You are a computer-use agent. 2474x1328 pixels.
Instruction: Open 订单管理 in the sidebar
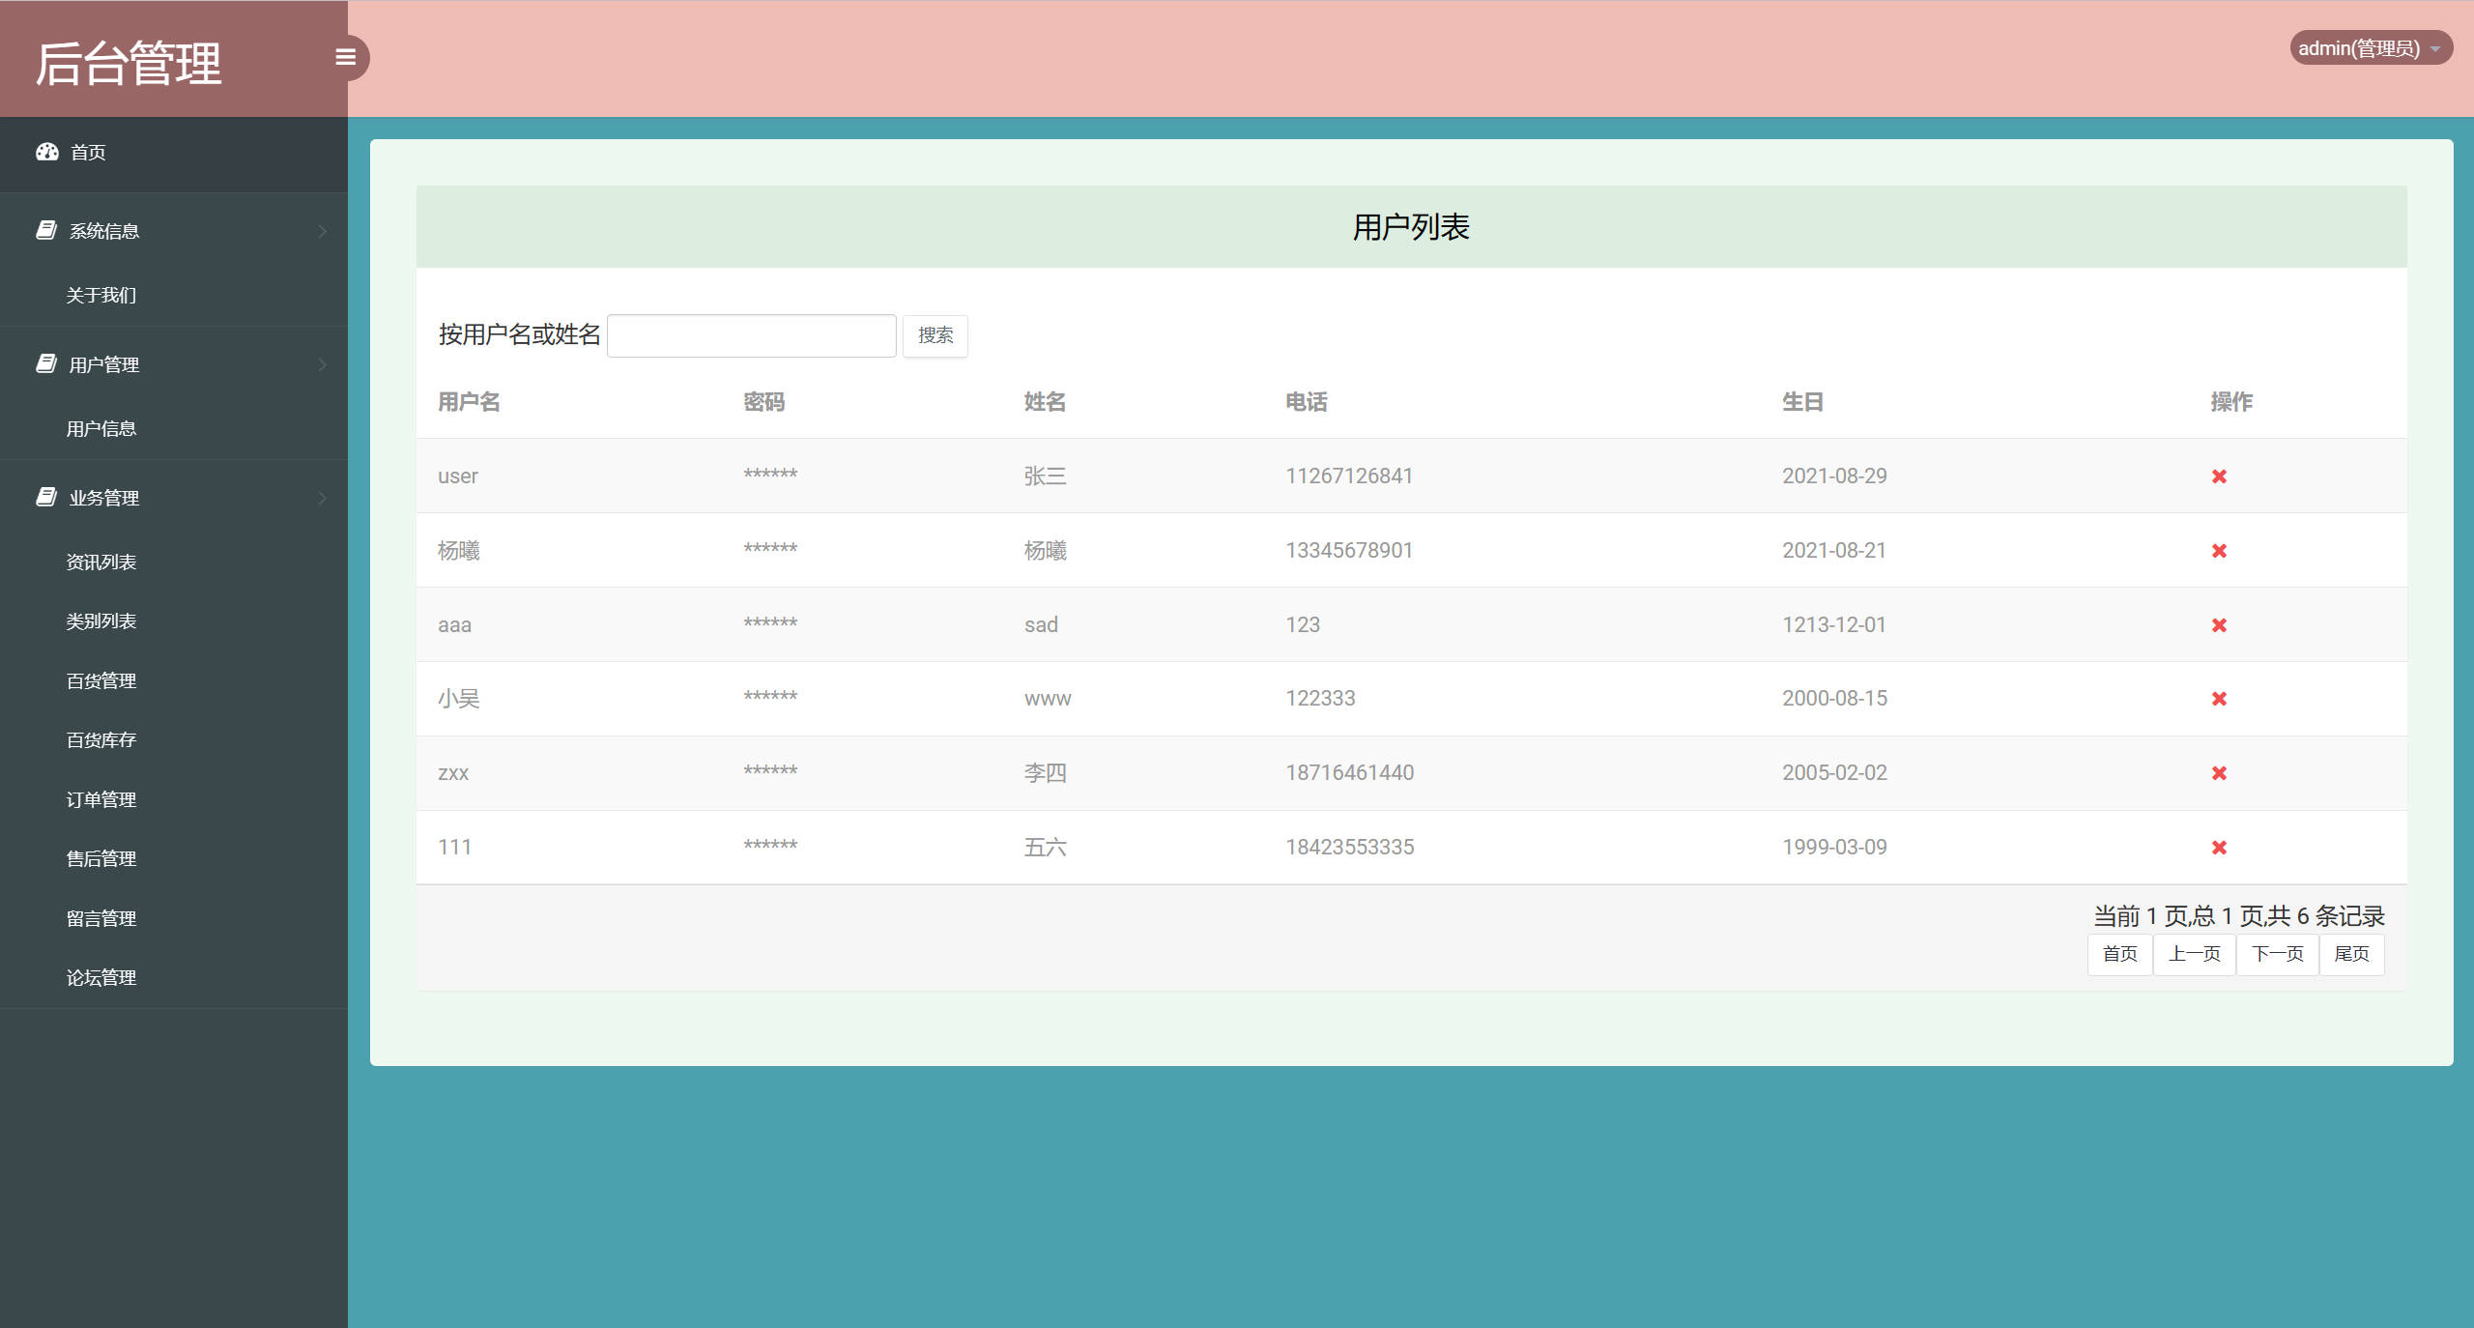[x=101, y=799]
